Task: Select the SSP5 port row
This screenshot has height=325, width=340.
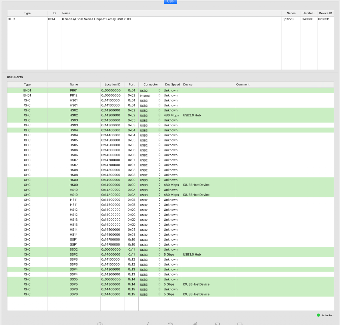Action: pos(74,284)
